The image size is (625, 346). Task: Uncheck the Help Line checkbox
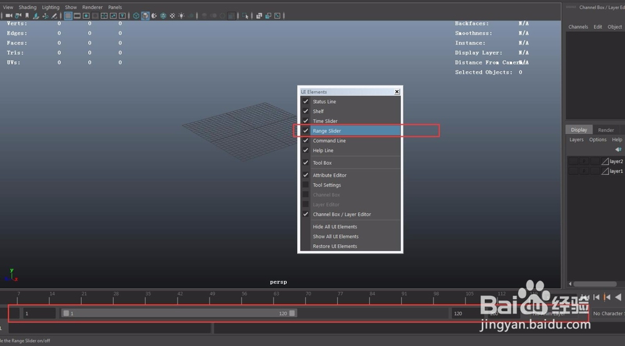(306, 150)
